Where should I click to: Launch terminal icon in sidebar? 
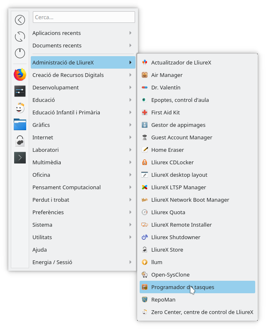click(x=20, y=158)
